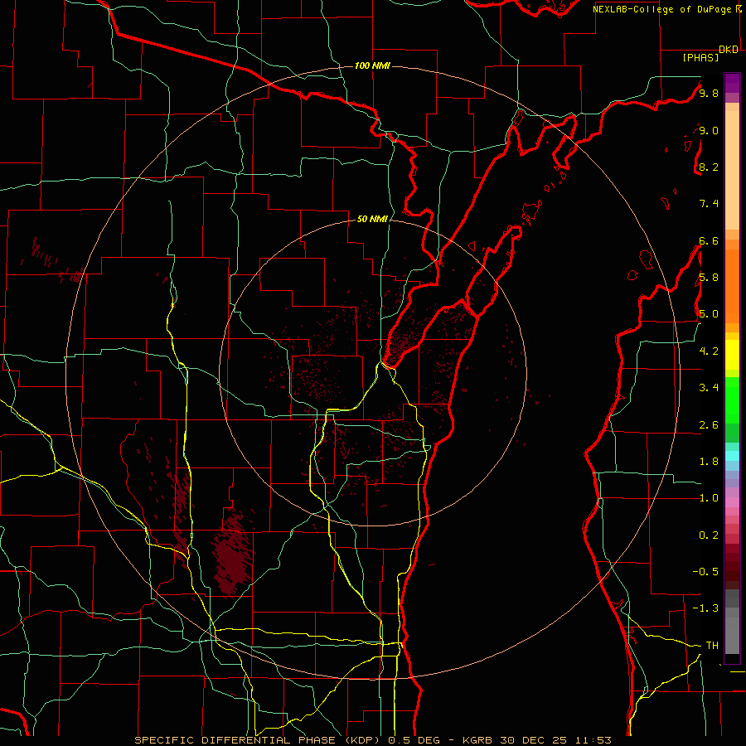The width and height of the screenshot is (746, 746).
Task: Pick the yellow band on the color scale
Action: [x=732, y=355]
